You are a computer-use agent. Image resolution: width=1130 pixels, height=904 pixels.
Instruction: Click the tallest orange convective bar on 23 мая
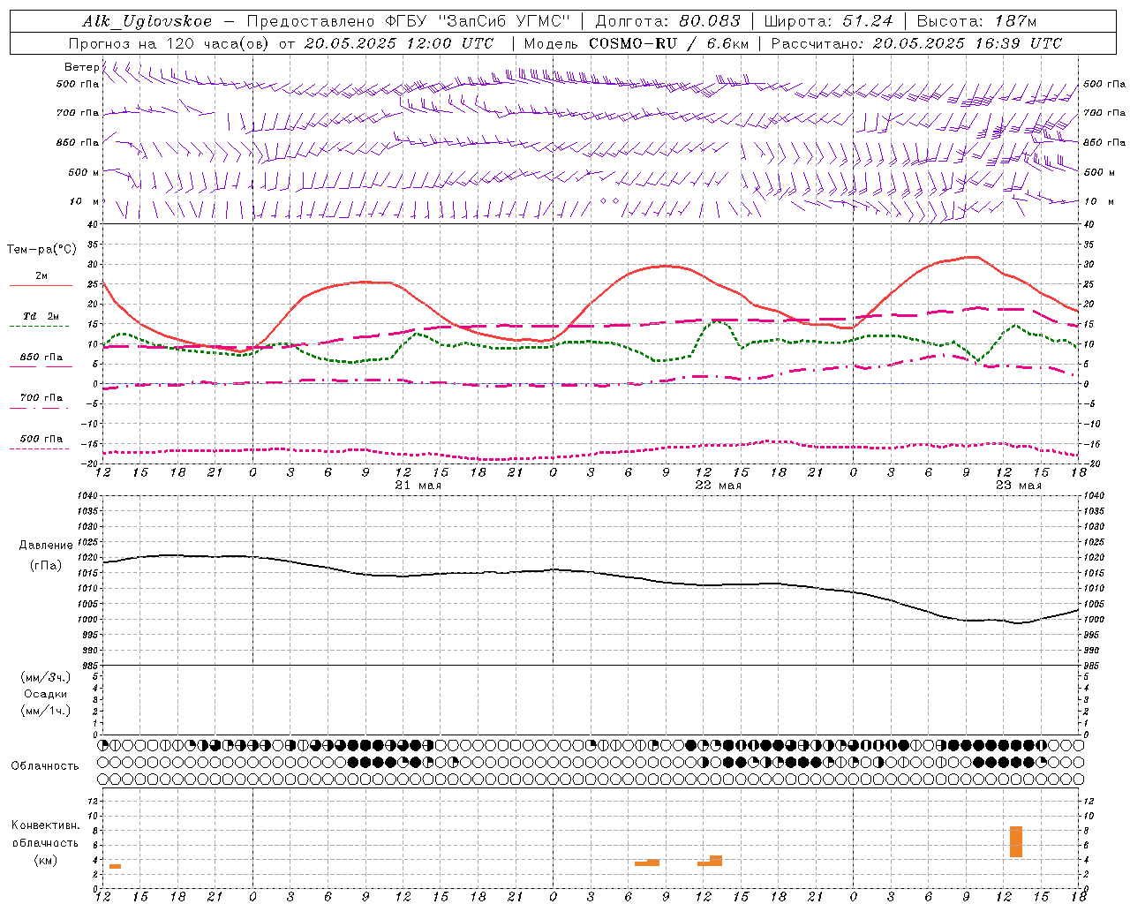click(1016, 841)
